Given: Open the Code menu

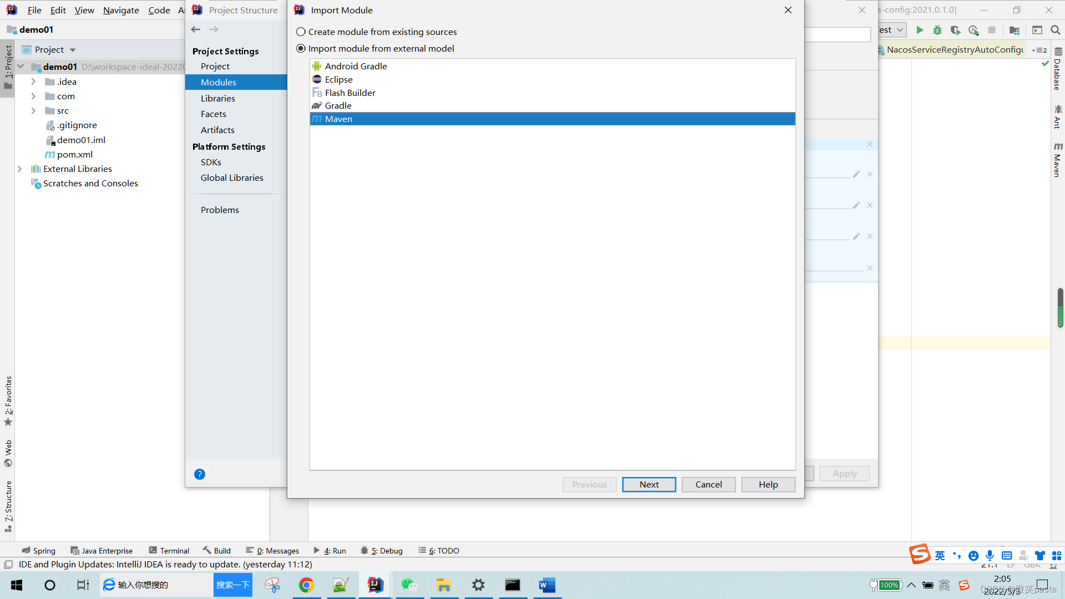Looking at the screenshot, I should [x=159, y=10].
